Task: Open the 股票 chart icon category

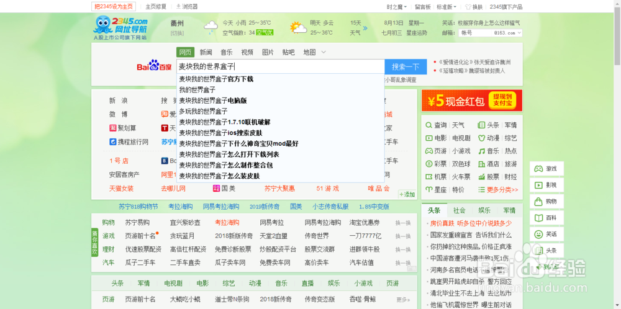Action: coord(482,176)
